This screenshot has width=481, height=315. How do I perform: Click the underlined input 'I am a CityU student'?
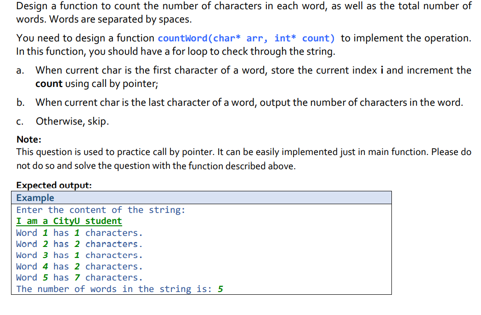pyautogui.click(x=69, y=221)
